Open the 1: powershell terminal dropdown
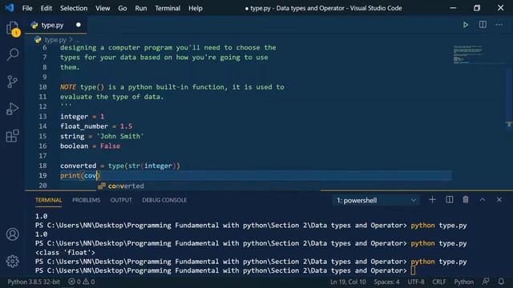The image size is (513, 288). [376, 200]
